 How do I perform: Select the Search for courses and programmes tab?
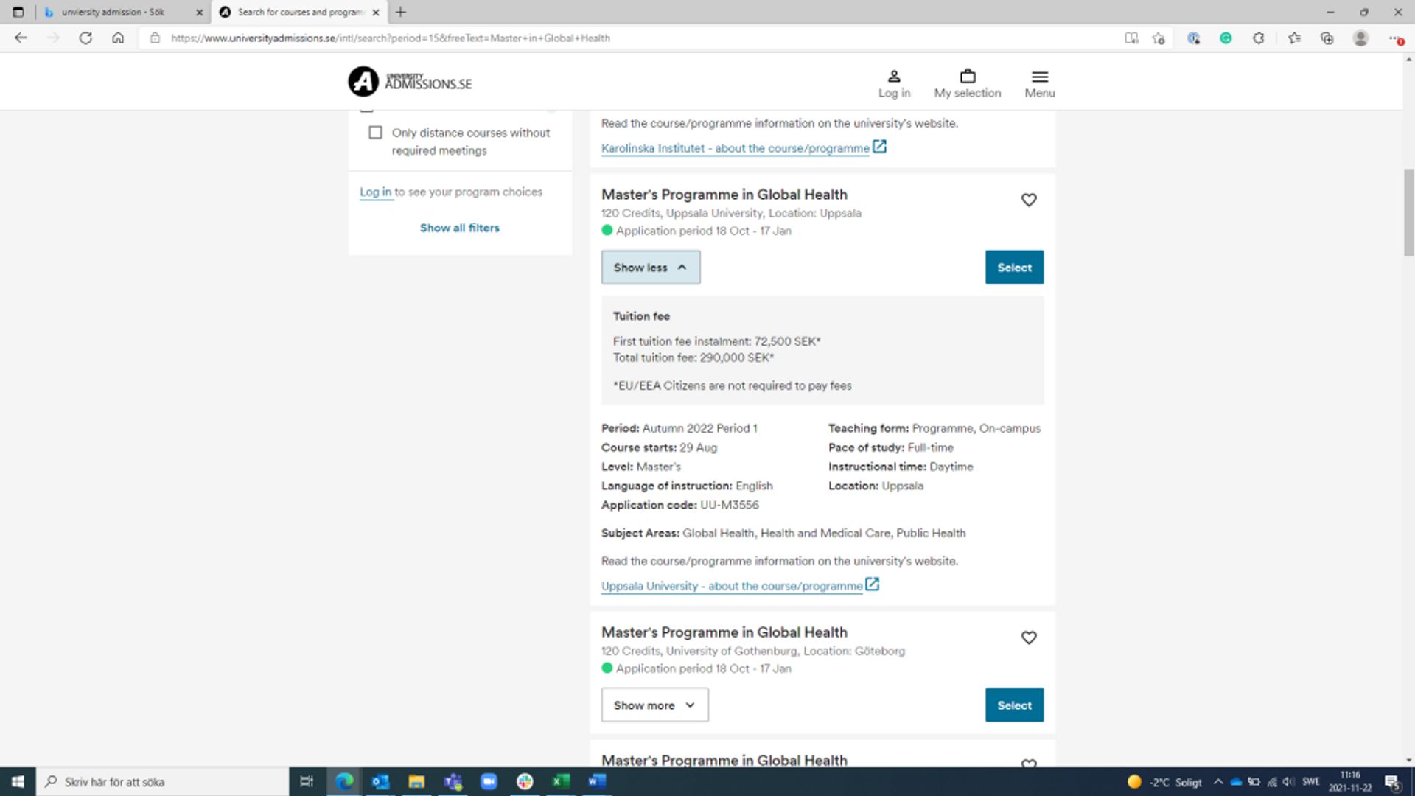tap(300, 12)
